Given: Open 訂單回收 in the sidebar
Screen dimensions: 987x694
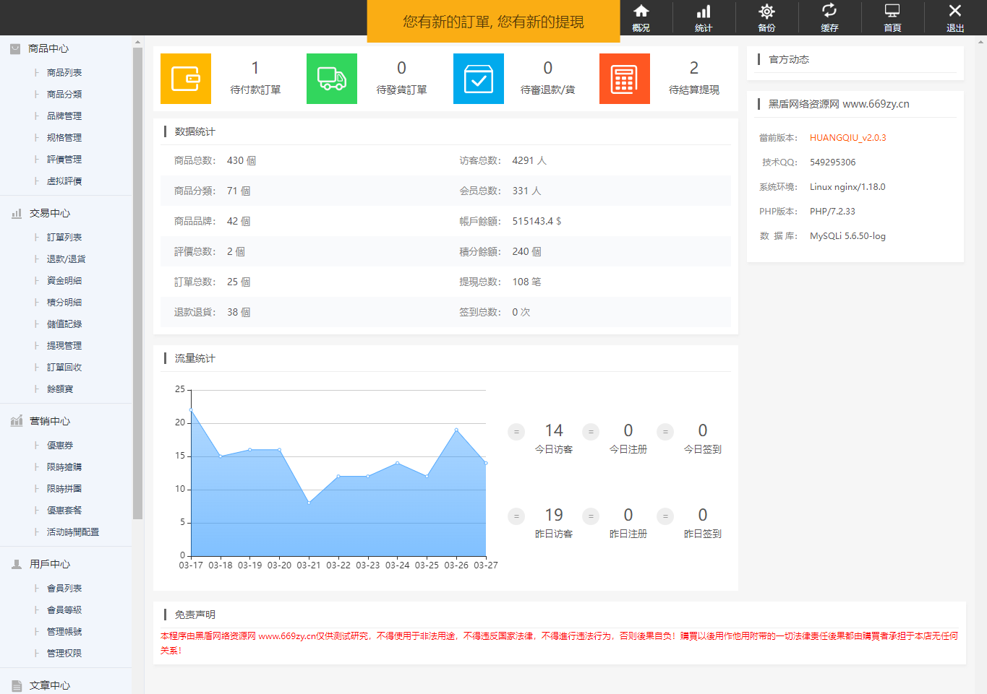Looking at the screenshot, I should tap(64, 368).
